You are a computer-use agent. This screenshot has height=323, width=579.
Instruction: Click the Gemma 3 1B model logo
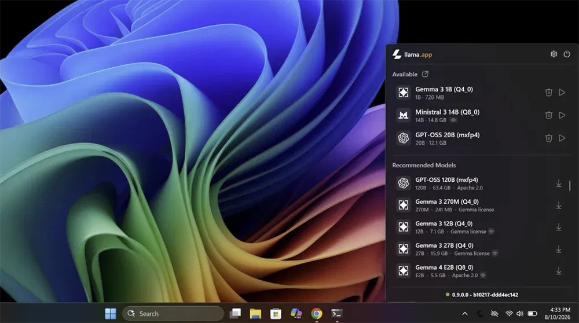[x=403, y=92]
